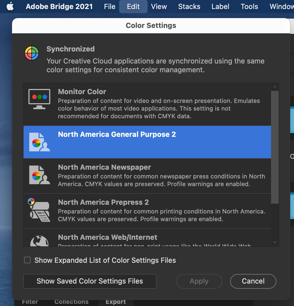Open the View menu
The height and width of the screenshot is (306, 294).
tap(159, 7)
